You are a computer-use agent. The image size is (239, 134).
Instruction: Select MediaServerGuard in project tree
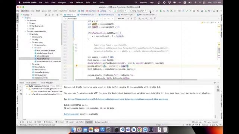point(45,53)
